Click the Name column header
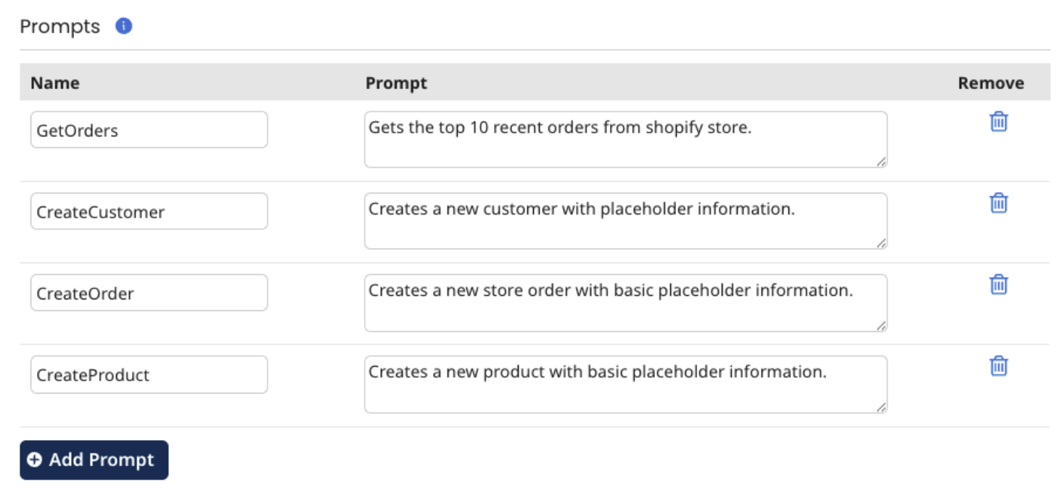The height and width of the screenshot is (490, 1059). click(x=55, y=83)
